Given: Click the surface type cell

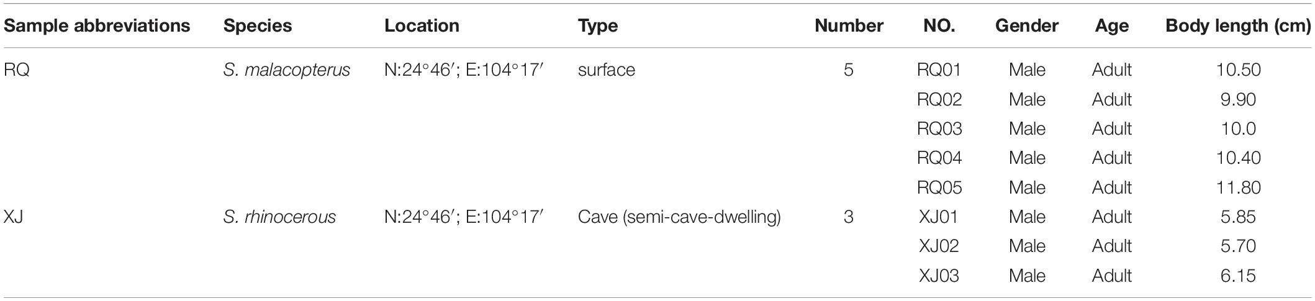Looking at the screenshot, I should (x=606, y=70).
